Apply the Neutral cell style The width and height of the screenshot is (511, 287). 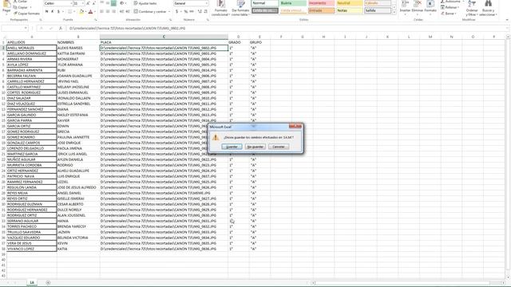349,3
